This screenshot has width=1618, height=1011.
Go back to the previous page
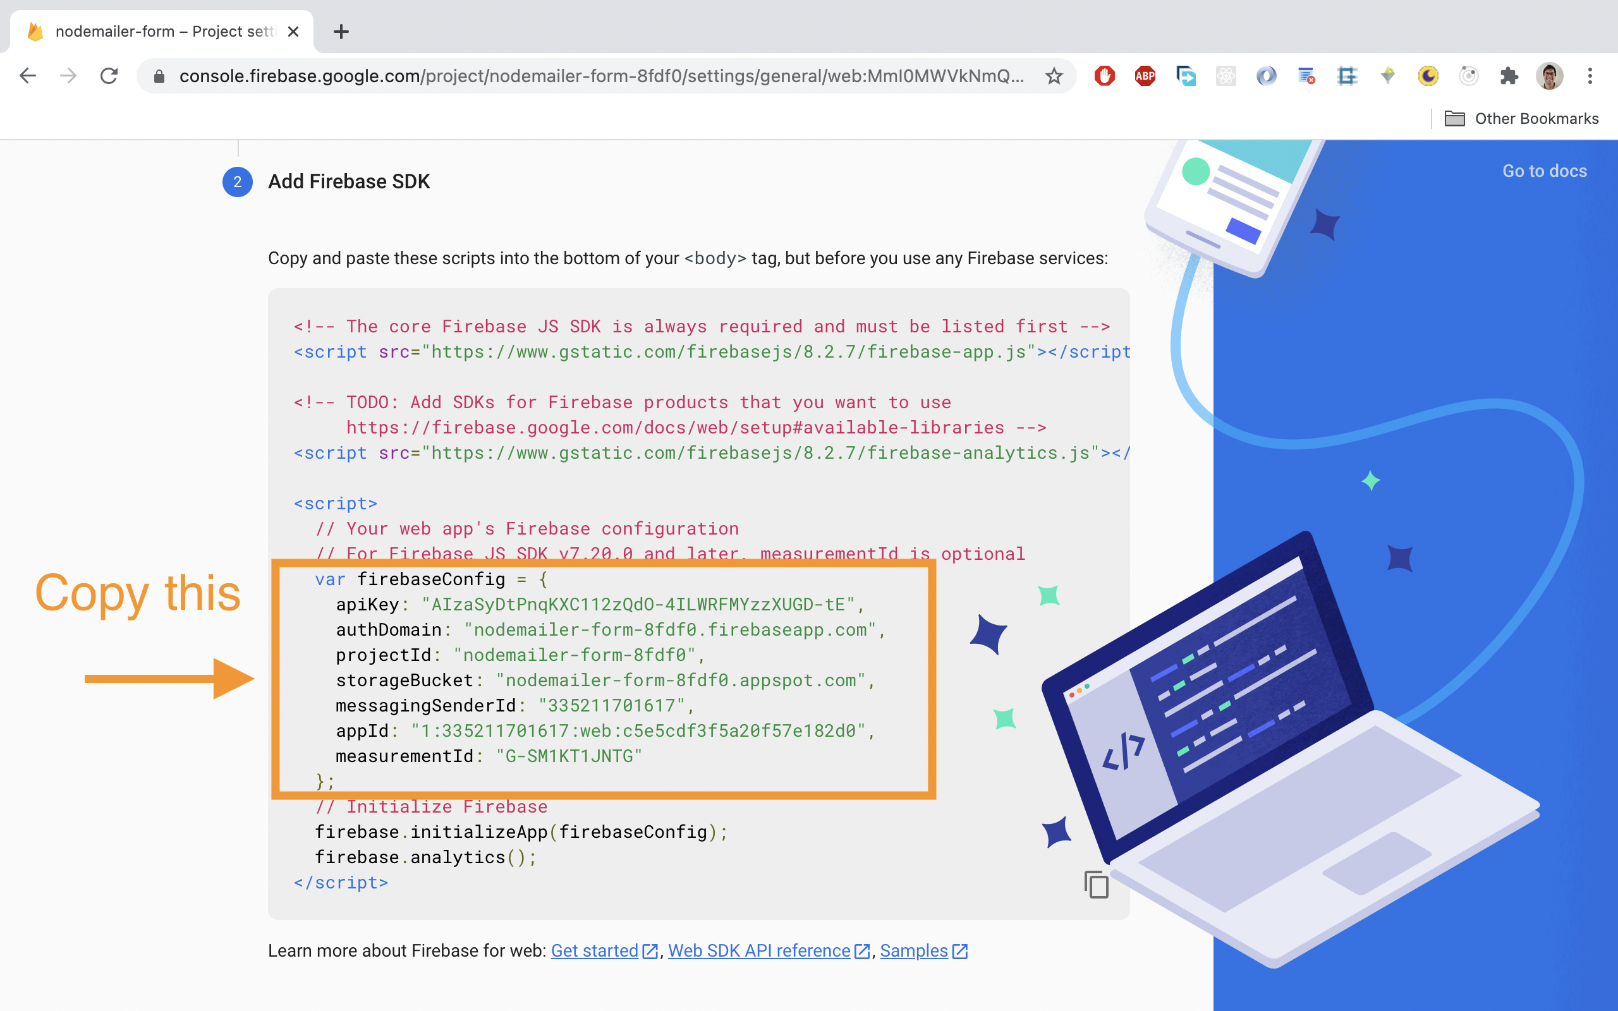(x=28, y=76)
